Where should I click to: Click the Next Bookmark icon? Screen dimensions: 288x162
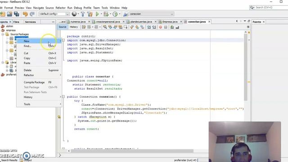pos(137,27)
